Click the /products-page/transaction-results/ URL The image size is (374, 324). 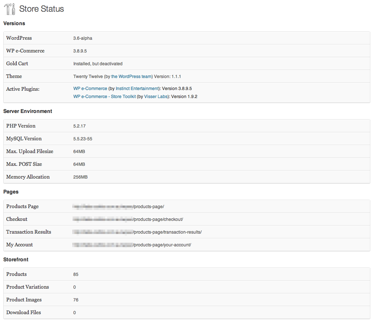pos(137,232)
